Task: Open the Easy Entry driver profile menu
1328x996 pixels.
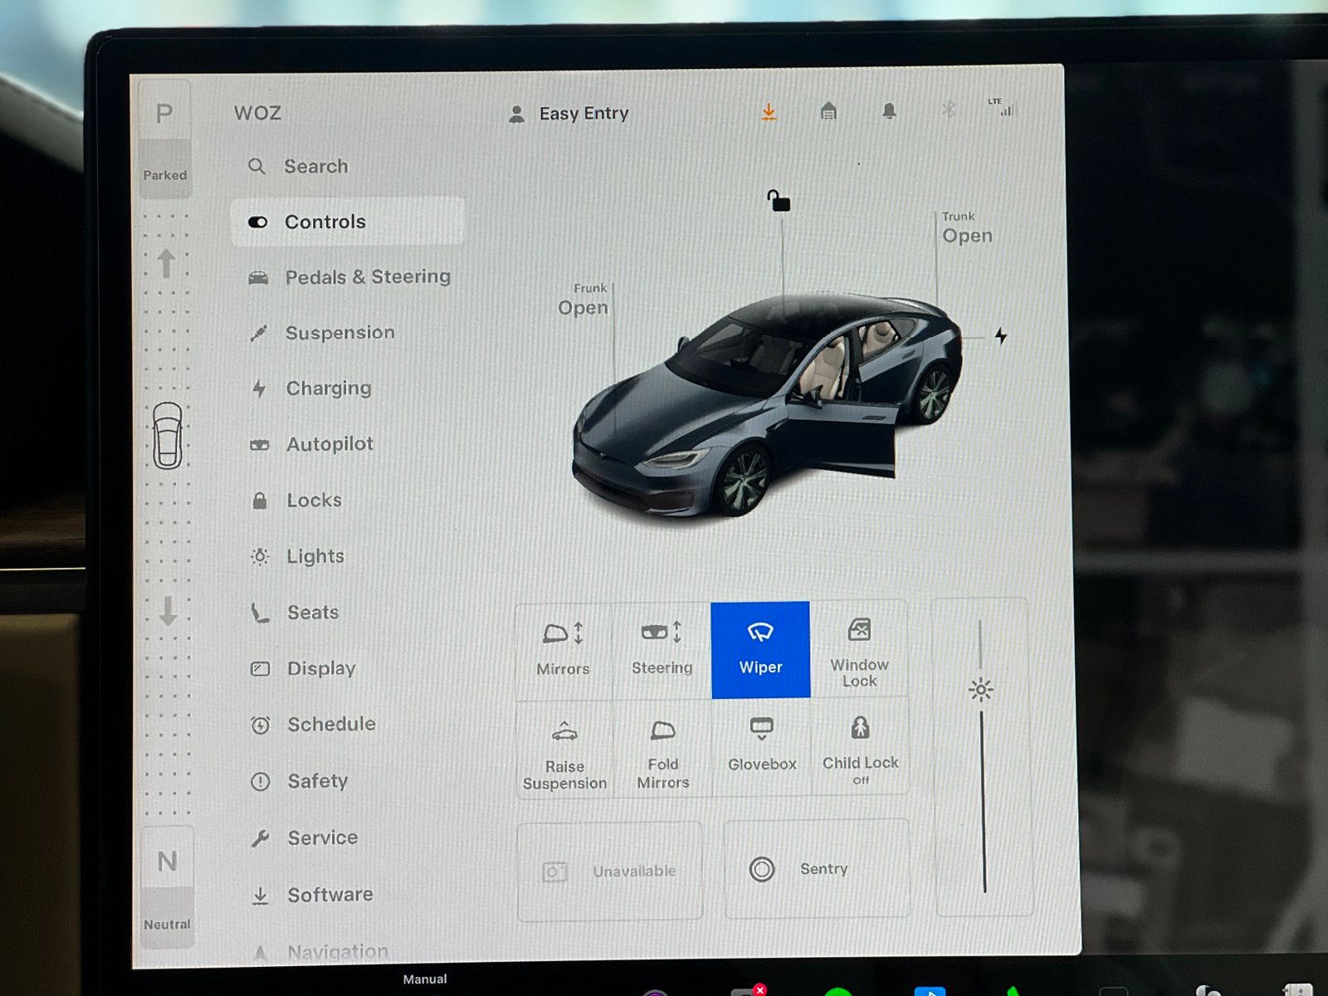Action: (x=569, y=114)
